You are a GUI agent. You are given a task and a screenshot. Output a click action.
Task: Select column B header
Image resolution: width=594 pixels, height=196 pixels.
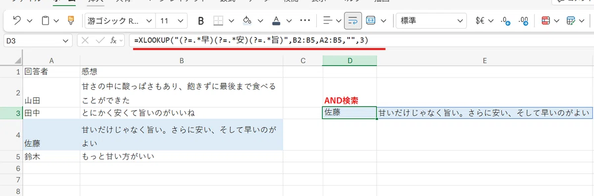182,60
